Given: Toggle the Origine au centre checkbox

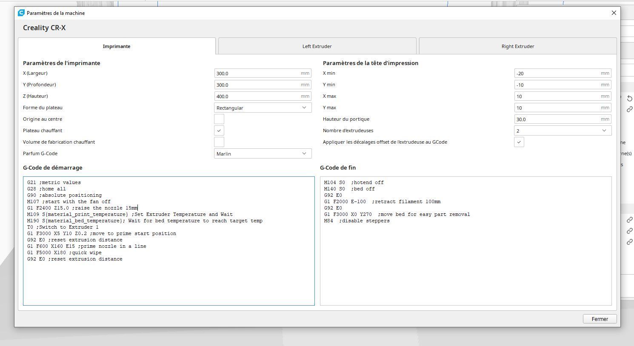Looking at the screenshot, I should coord(219,119).
